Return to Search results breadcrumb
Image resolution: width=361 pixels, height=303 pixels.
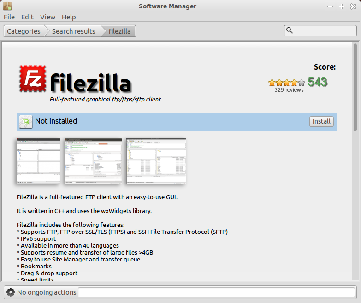73,31
